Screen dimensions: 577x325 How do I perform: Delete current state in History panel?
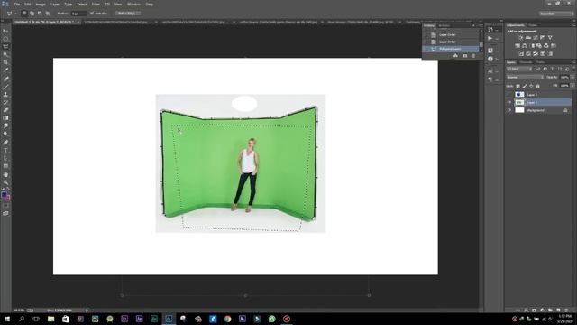(473, 56)
